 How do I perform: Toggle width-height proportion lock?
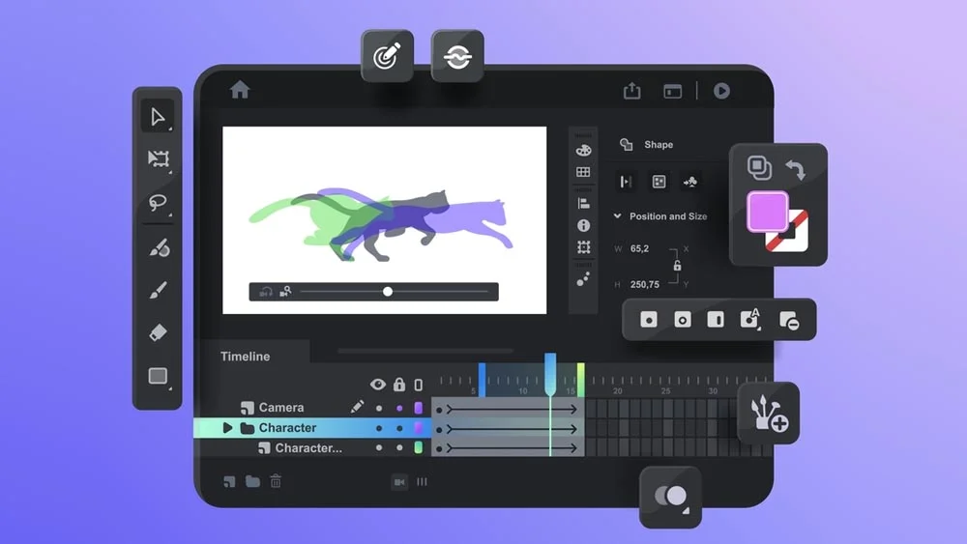tap(677, 266)
